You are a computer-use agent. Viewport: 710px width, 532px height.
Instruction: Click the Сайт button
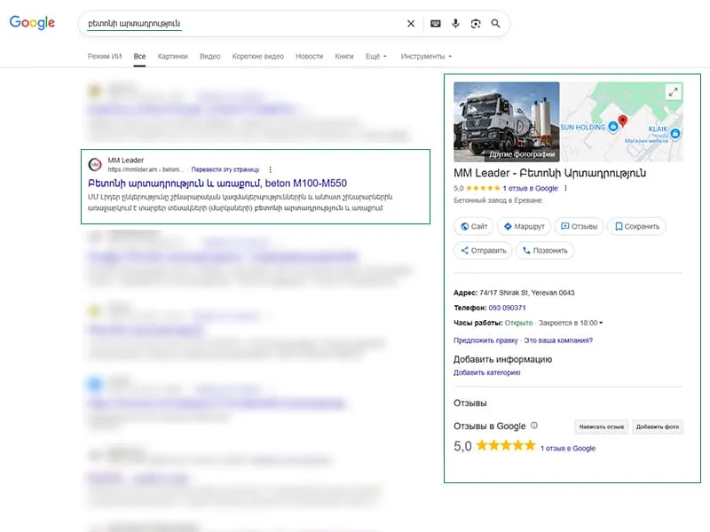coord(474,226)
